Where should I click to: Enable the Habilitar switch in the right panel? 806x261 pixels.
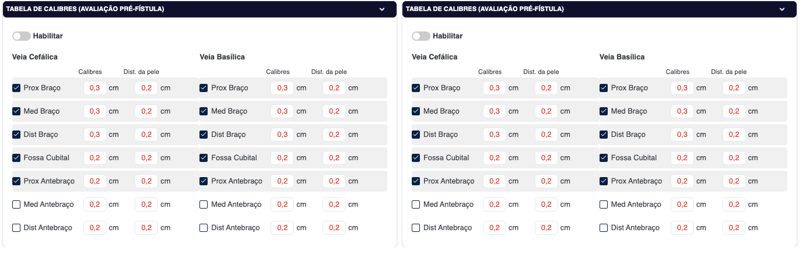pos(421,36)
